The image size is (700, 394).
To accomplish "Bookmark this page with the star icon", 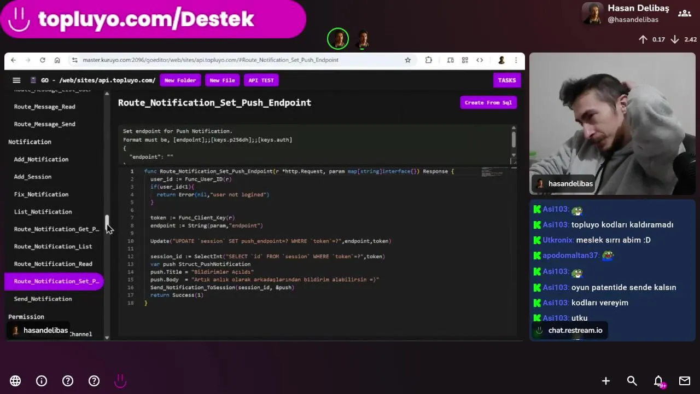I will coord(407,60).
